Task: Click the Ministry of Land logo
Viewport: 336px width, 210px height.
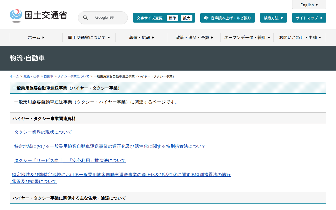Action: tap(39, 15)
